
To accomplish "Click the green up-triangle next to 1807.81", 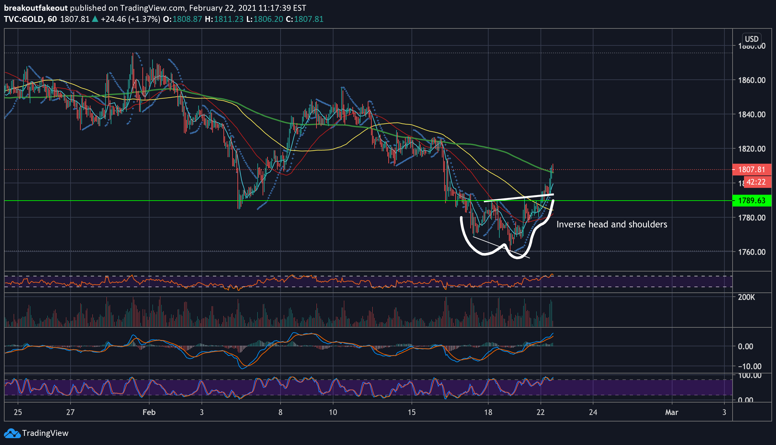I will pos(95,19).
